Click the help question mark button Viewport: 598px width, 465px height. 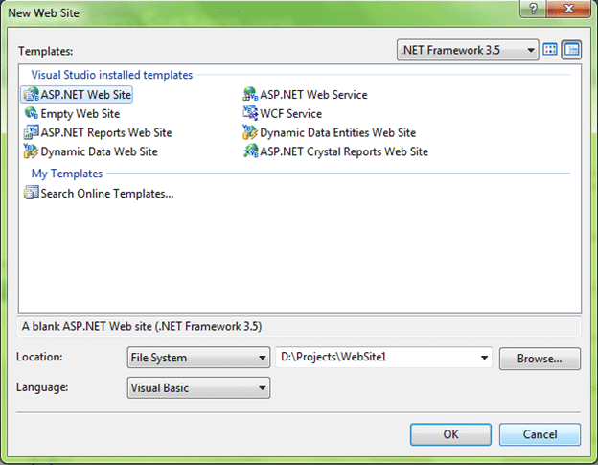tap(533, 9)
